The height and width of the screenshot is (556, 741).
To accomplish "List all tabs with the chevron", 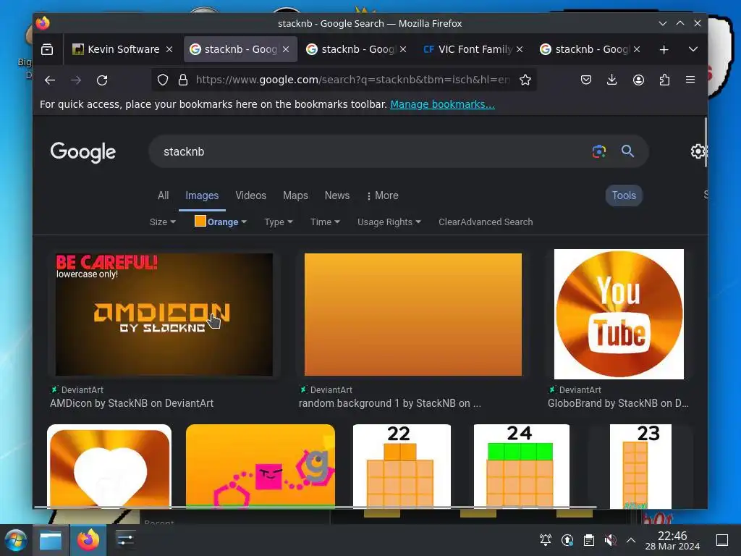I will coord(693,49).
